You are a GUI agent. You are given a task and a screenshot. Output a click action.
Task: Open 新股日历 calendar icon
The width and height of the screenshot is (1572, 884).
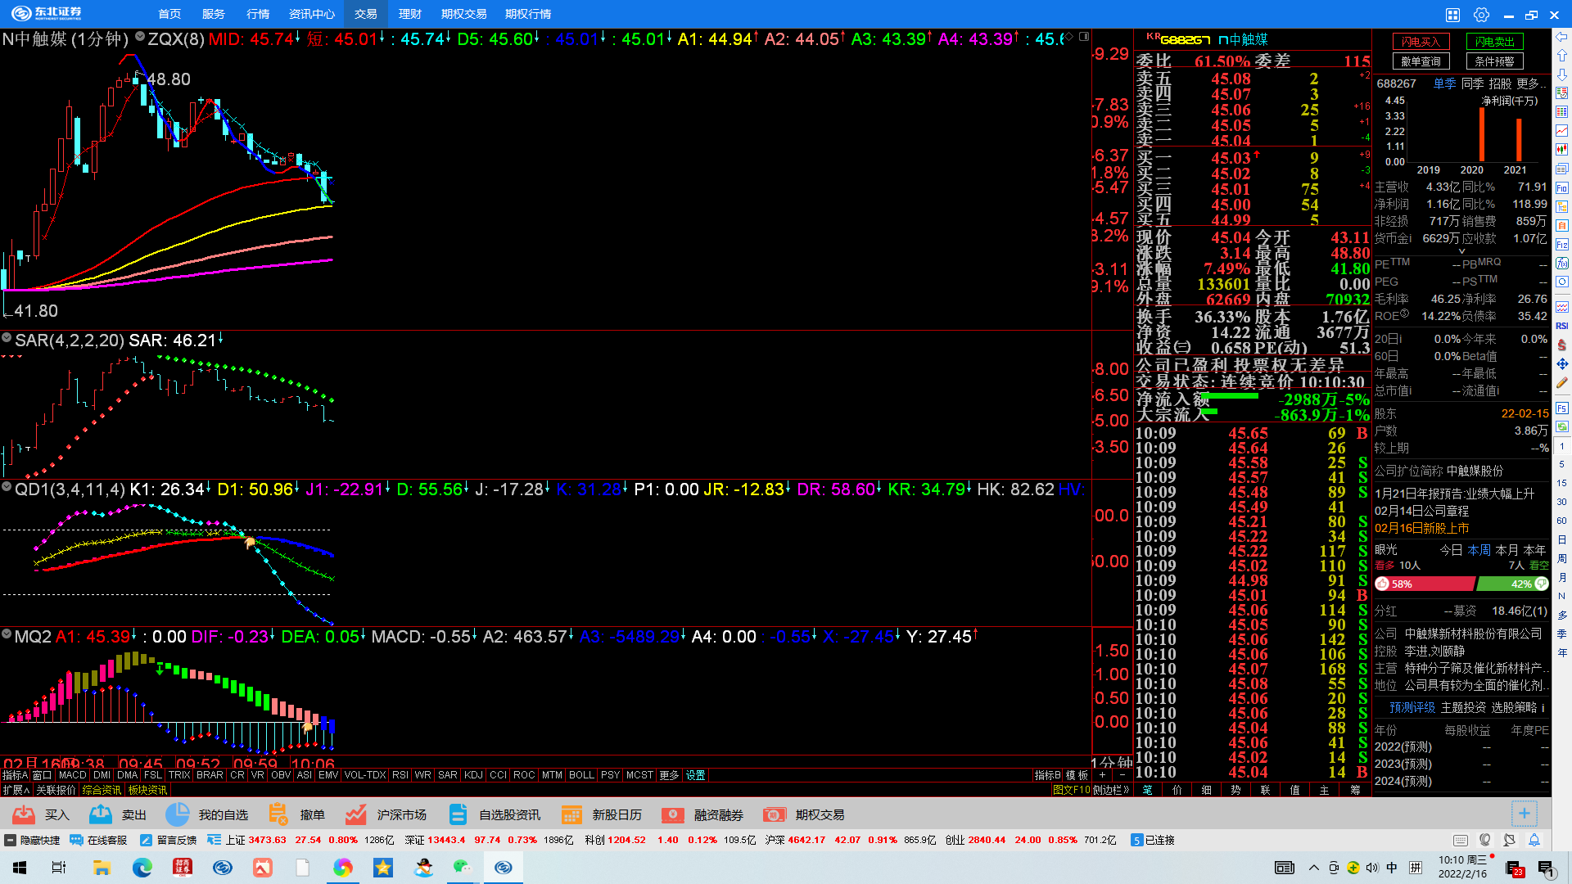[x=571, y=814]
